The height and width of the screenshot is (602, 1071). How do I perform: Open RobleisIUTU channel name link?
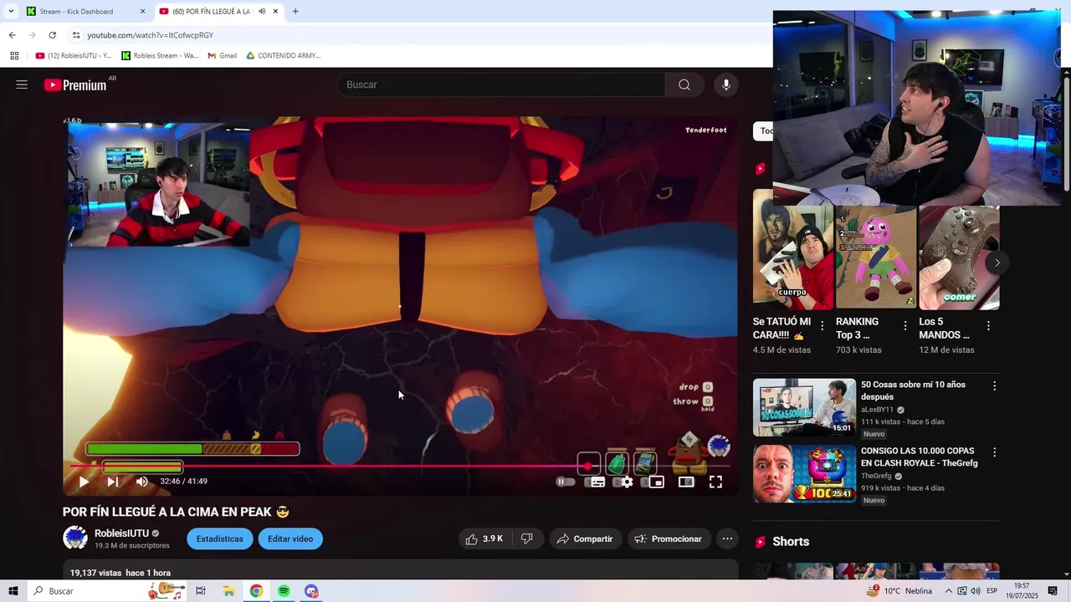pos(121,533)
